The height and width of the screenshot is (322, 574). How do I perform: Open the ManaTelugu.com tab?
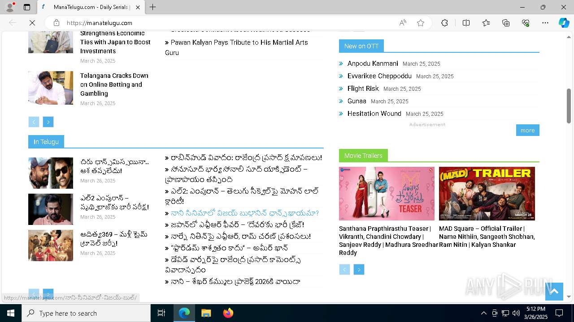tap(91, 7)
